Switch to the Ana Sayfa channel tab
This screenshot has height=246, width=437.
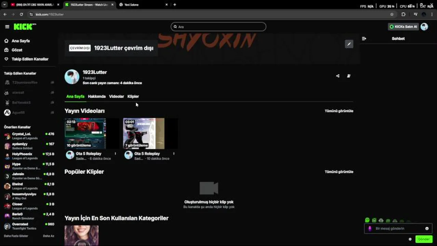pyautogui.click(x=75, y=96)
